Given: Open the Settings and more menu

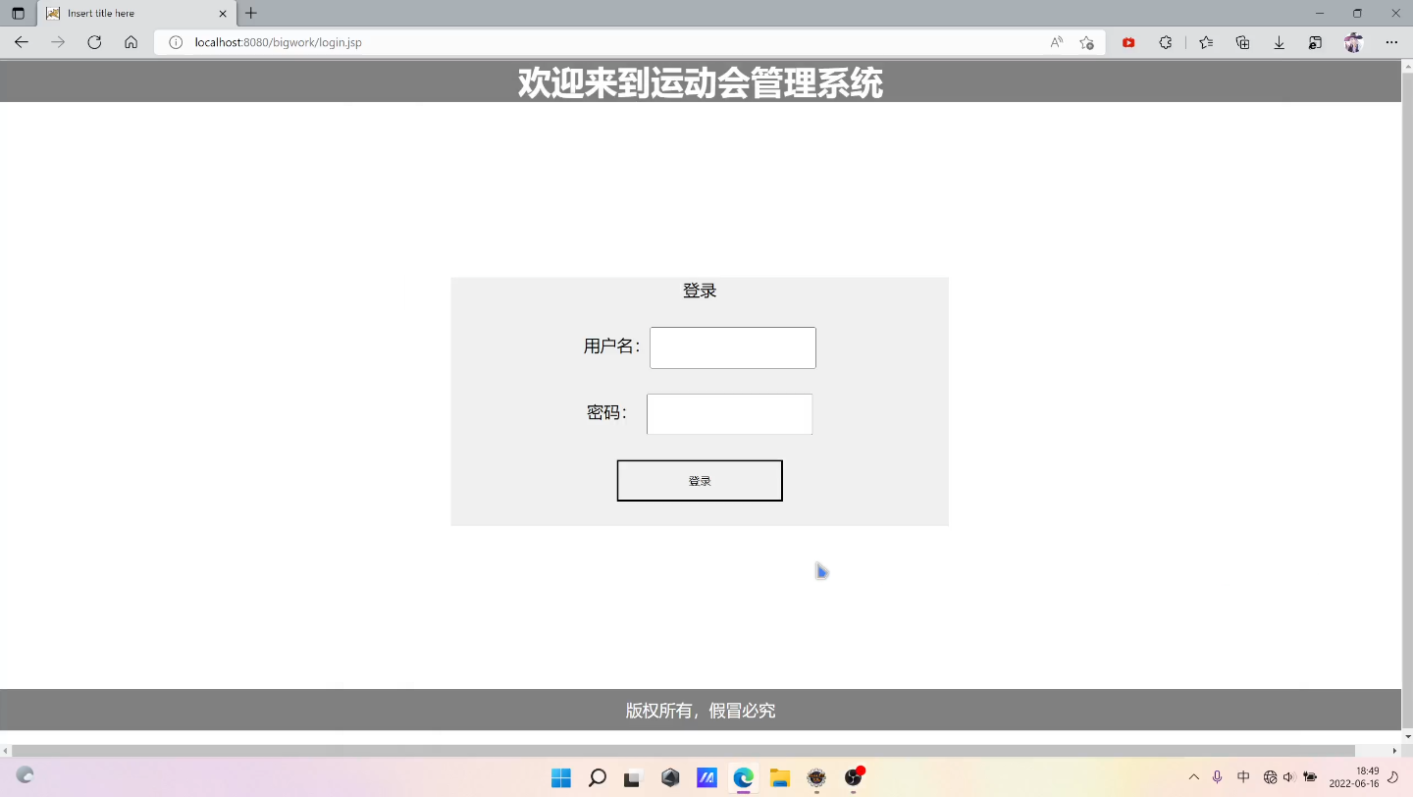Looking at the screenshot, I should click(1392, 42).
